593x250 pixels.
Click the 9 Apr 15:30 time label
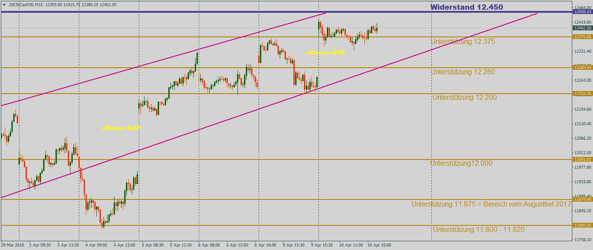322,245
